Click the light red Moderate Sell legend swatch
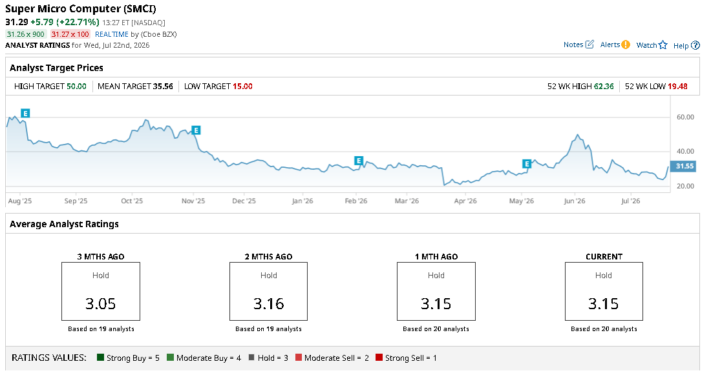The image size is (711, 384). [x=299, y=358]
